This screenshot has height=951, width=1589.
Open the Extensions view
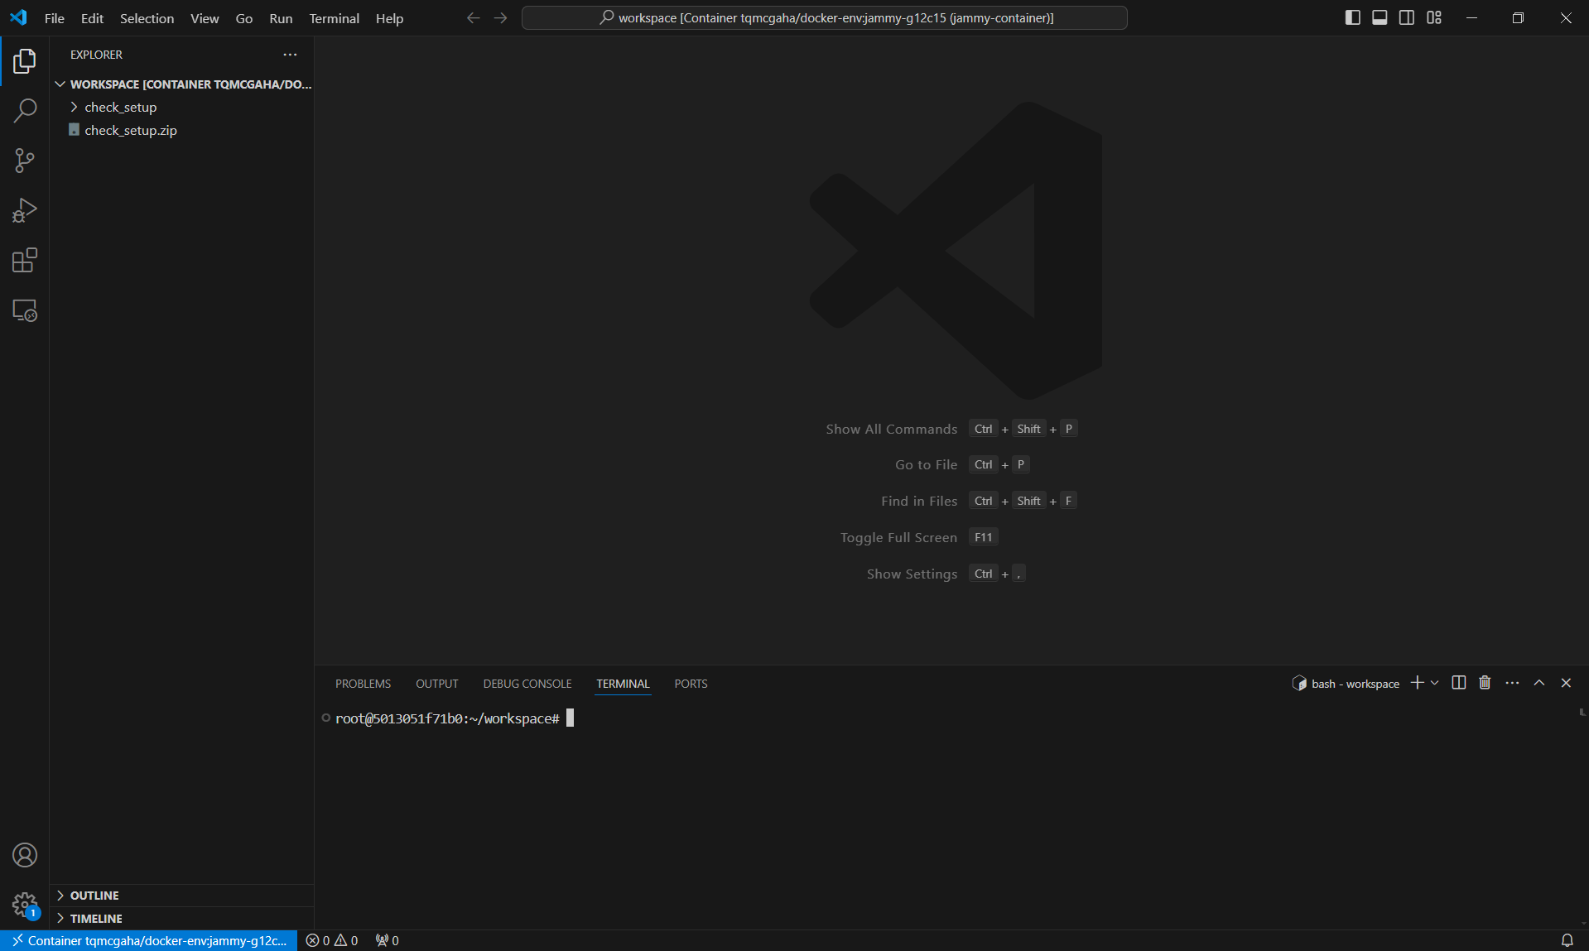[25, 261]
